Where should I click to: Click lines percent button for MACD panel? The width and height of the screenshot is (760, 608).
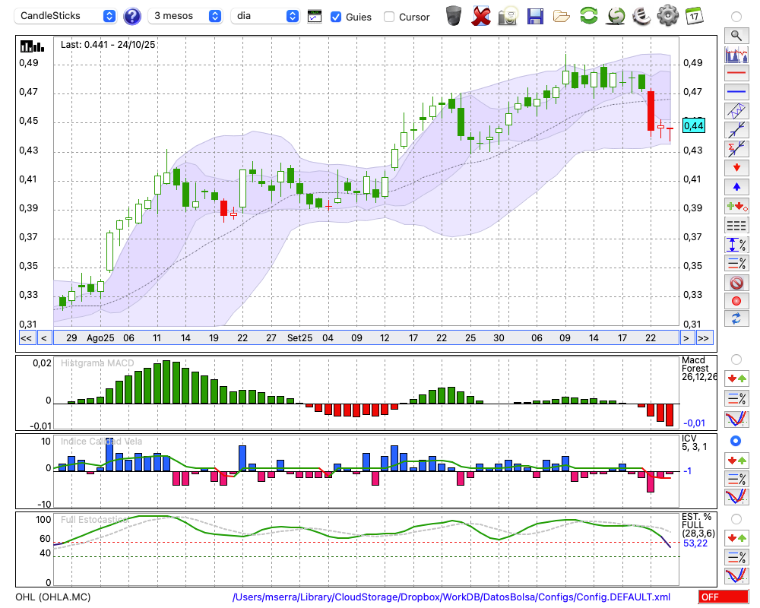tap(736, 398)
